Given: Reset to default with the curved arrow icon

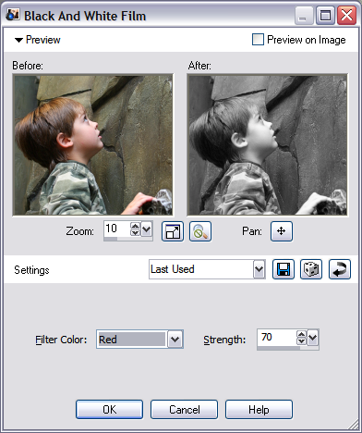Looking at the screenshot, I should [340, 269].
